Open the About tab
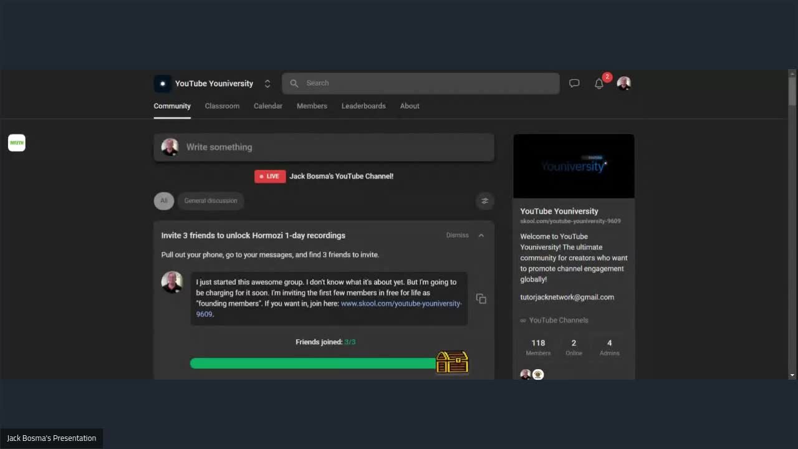The width and height of the screenshot is (798, 449). pyautogui.click(x=410, y=106)
